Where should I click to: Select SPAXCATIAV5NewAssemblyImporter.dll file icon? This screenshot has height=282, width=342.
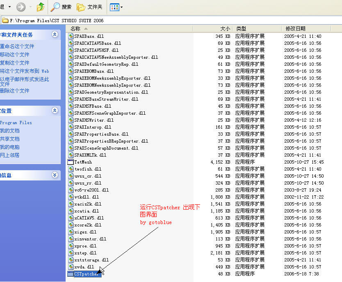[x=71, y=57]
